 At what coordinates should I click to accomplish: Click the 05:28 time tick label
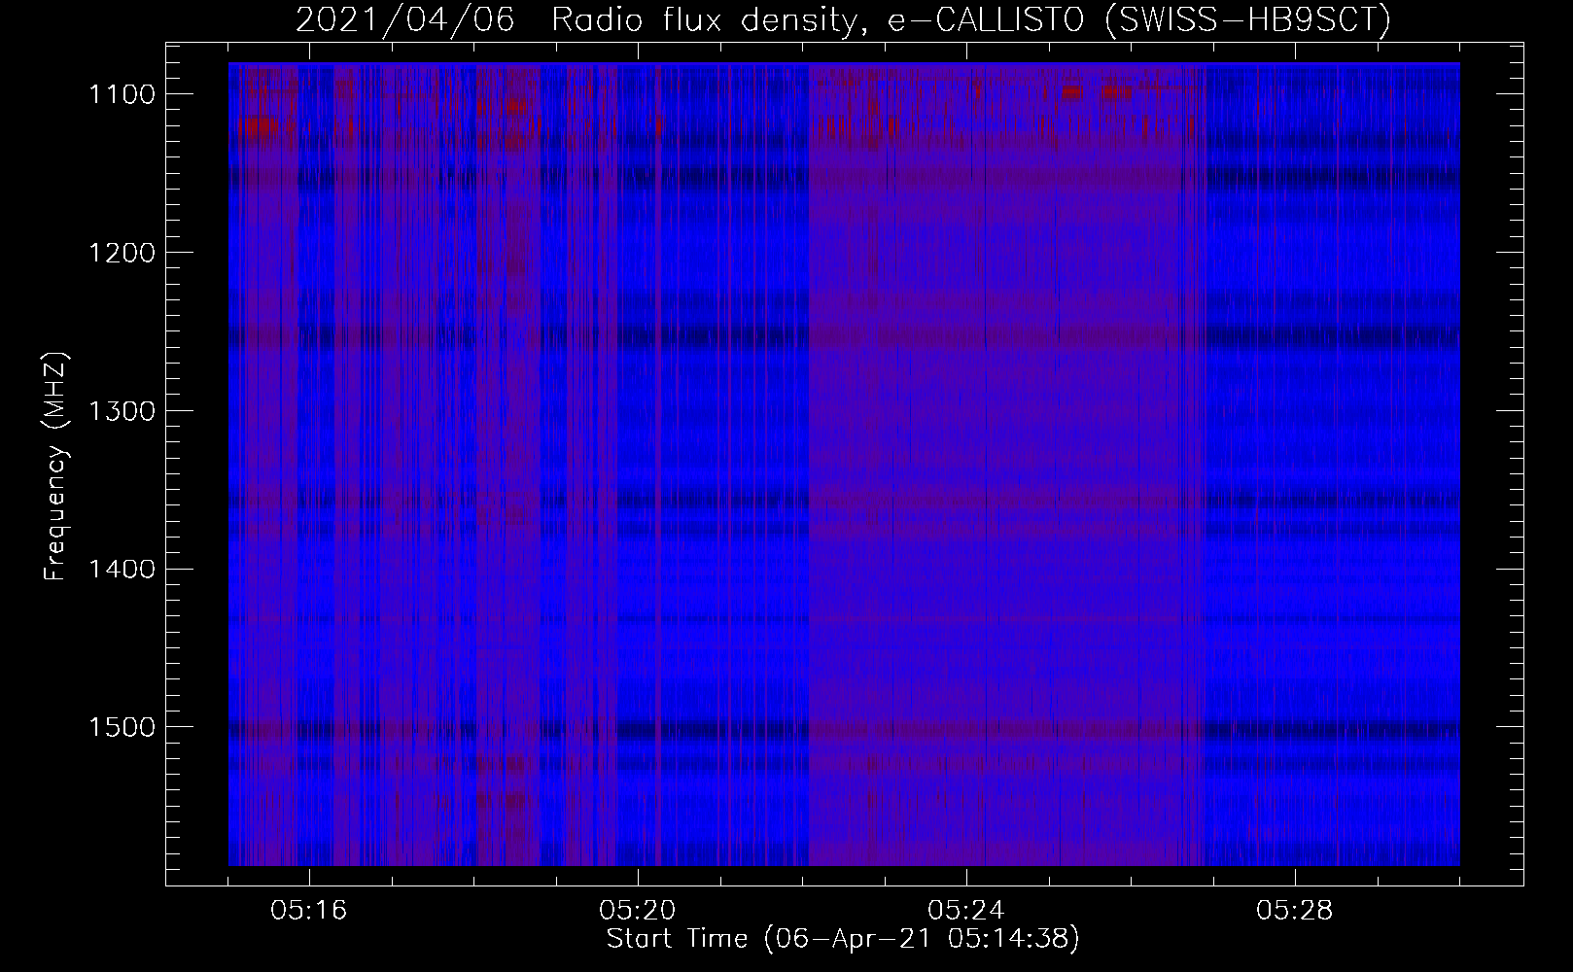pyautogui.click(x=1295, y=911)
